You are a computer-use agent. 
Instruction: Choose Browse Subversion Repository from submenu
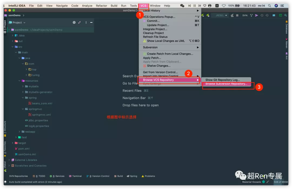coord(227,84)
